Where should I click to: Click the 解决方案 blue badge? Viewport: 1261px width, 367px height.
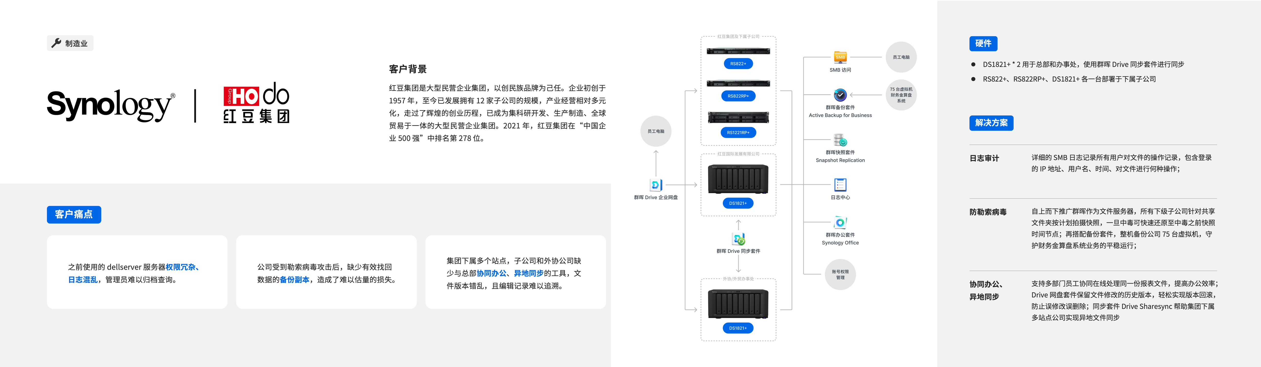tap(991, 123)
